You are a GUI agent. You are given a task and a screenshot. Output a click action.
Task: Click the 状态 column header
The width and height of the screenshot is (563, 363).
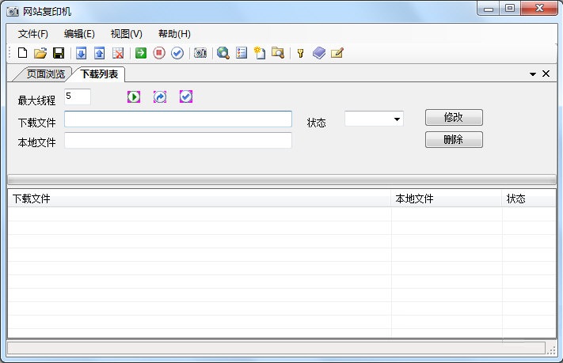pyautogui.click(x=528, y=199)
